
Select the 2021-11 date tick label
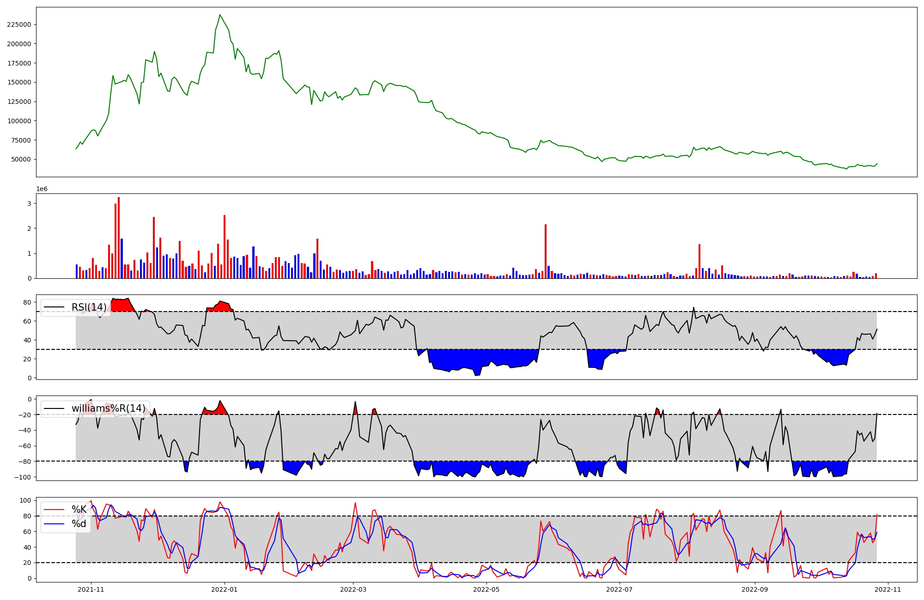pyautogui.click(x=91, y=589)
